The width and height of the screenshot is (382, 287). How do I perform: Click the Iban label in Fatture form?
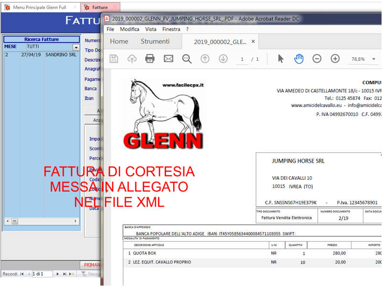[x=89, y=99]
